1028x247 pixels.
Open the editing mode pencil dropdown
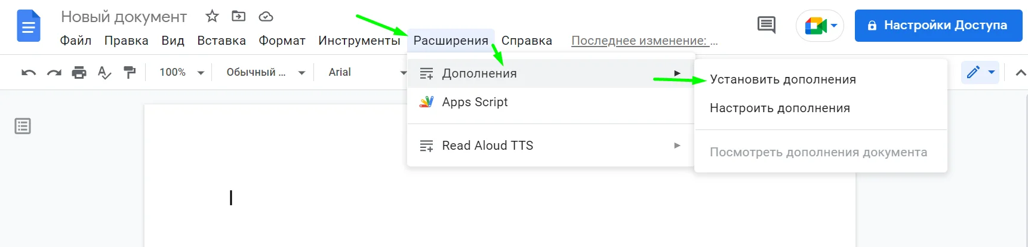coord(980,72)
